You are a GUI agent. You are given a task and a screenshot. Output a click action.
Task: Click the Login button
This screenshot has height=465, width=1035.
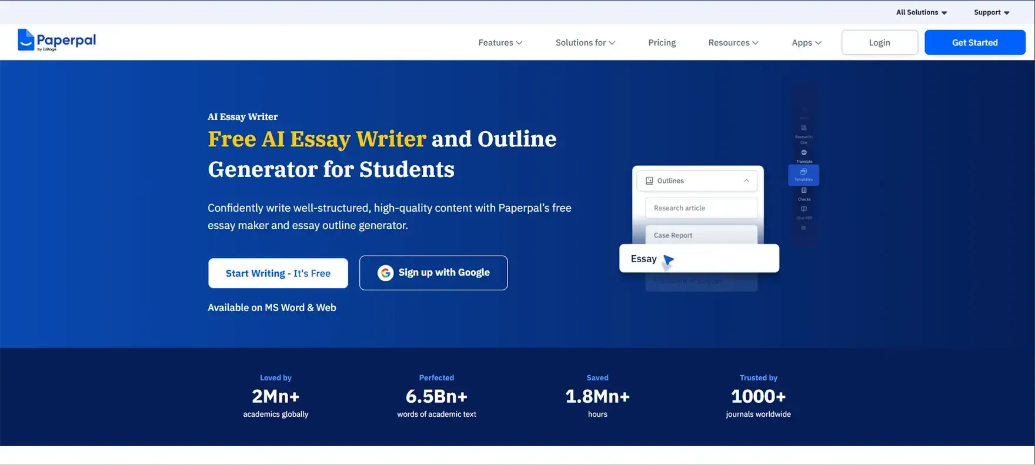click(879, 43)
